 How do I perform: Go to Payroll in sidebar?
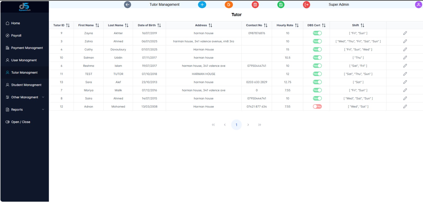click(x=16, y=36)
